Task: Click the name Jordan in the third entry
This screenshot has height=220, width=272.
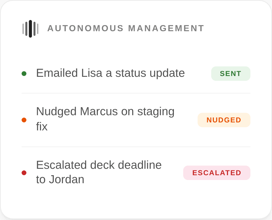Action: click(x=66, y=179)
